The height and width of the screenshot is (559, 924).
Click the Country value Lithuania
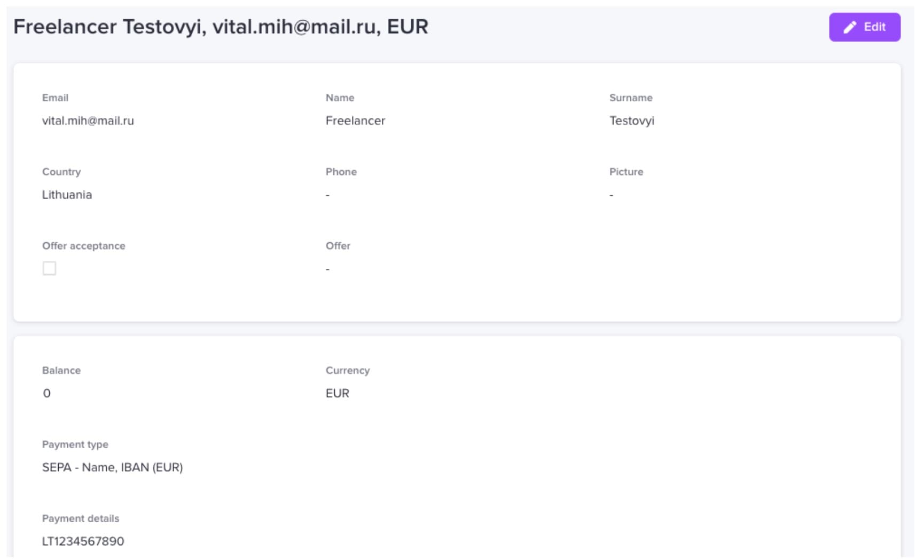click(x=67, y=195)
